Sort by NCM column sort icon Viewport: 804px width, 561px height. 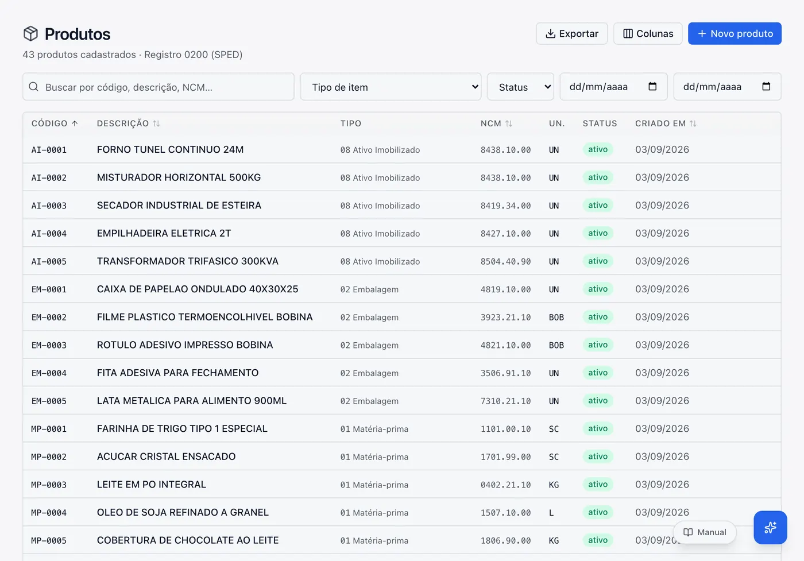click(509, 123)
